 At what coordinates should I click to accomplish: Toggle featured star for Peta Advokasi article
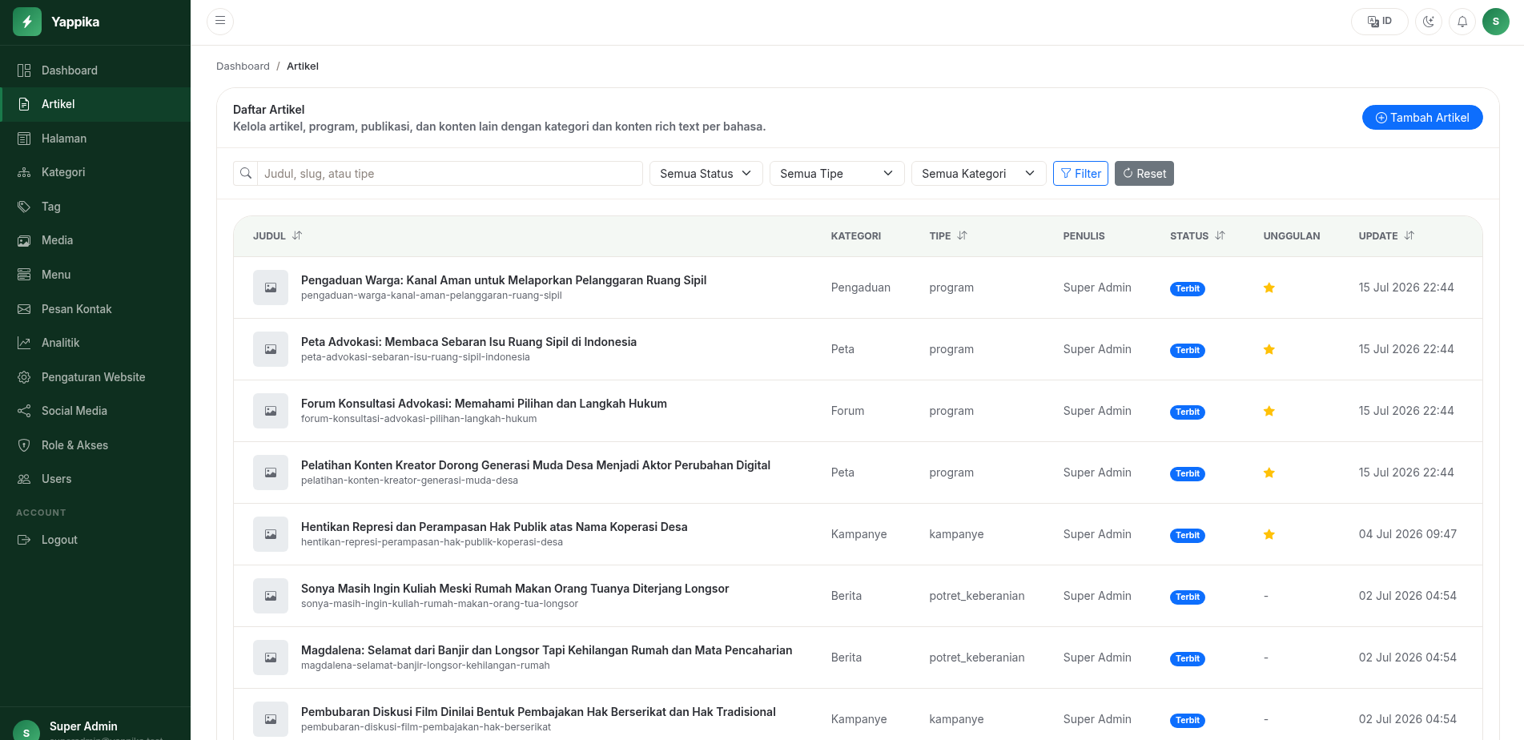[x=1269, y=349]
